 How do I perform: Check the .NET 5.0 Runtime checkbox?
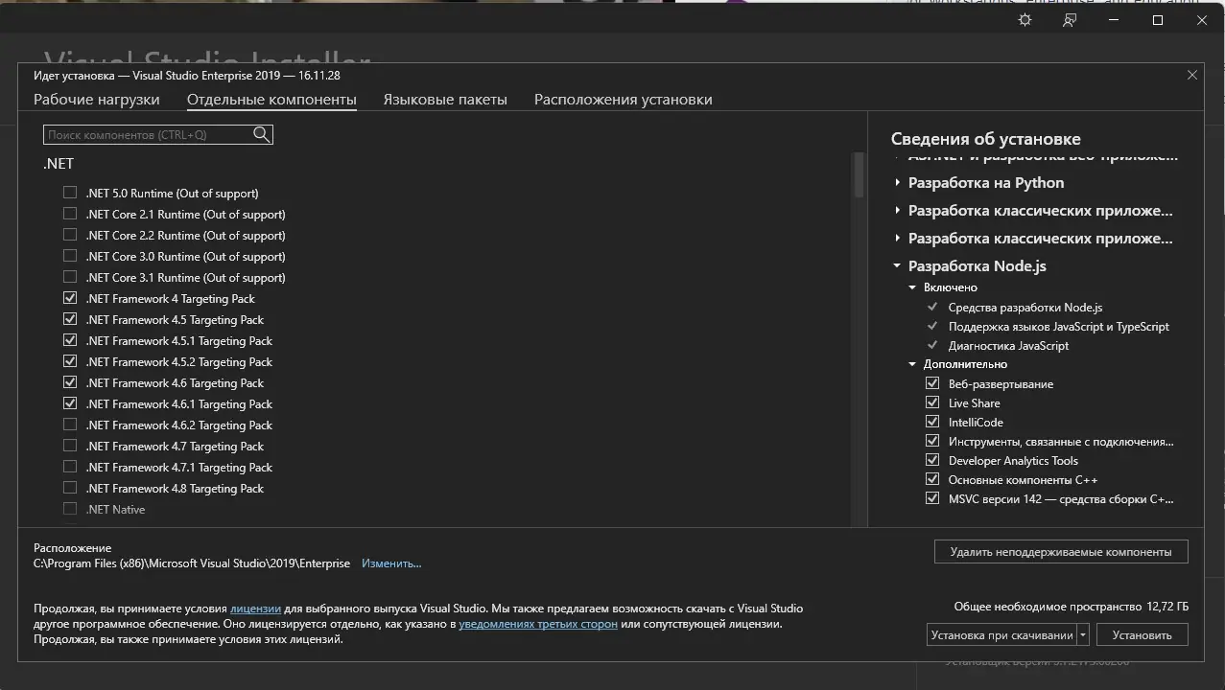(x=70, y=194)
